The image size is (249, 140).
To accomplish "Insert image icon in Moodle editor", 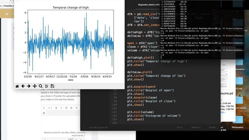I will point(44,113).
